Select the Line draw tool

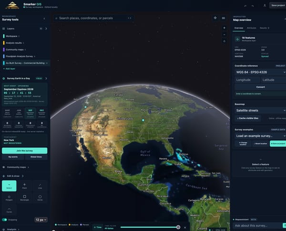[40, 186]
